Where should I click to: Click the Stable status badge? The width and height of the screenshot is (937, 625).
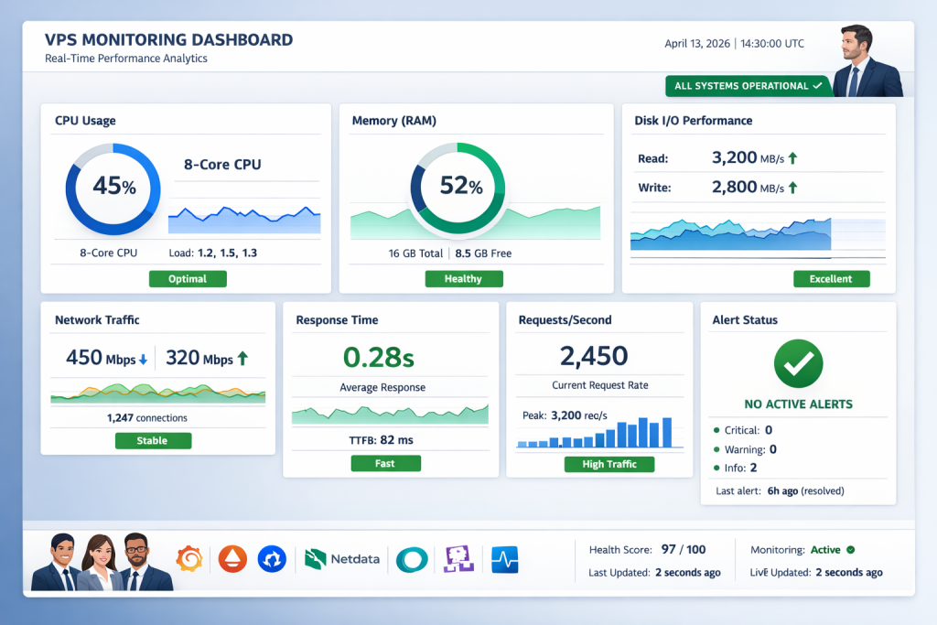click(153, 441)
